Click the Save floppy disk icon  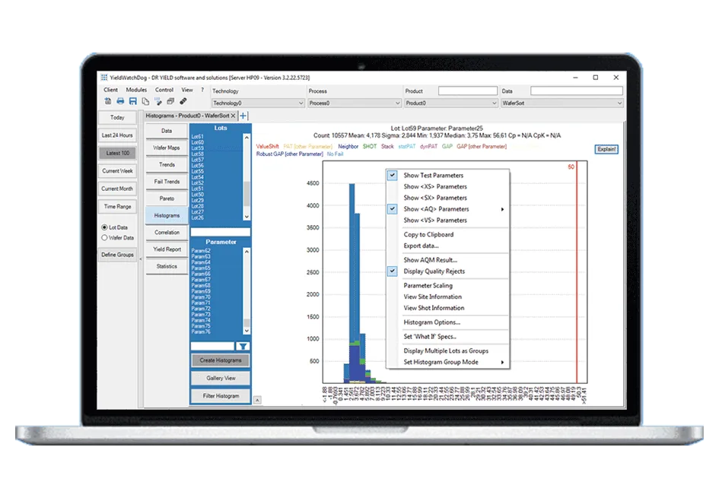click(x=133, y=101)
